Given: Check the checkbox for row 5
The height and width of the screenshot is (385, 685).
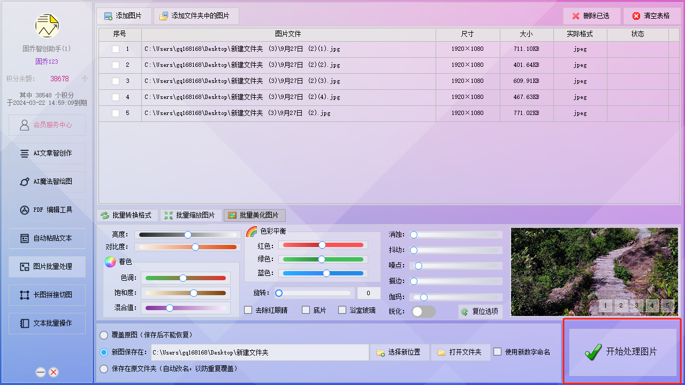Looking at the screenshot, I should 116,113.
